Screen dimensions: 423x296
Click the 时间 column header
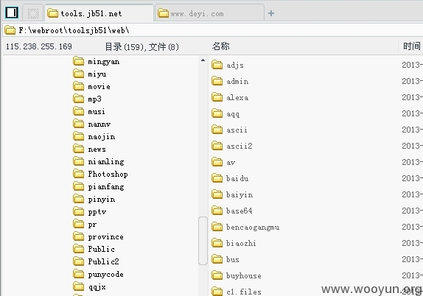point(412,46)
